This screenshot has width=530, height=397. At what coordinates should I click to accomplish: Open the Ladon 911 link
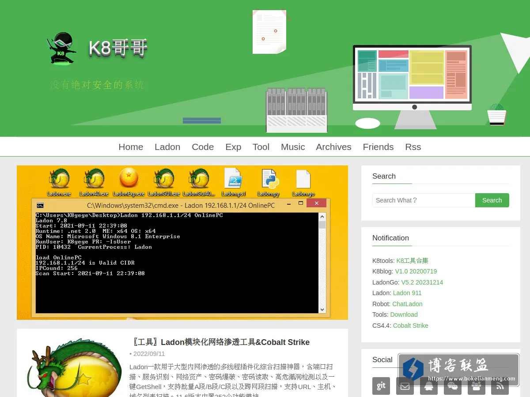(407, 293)
